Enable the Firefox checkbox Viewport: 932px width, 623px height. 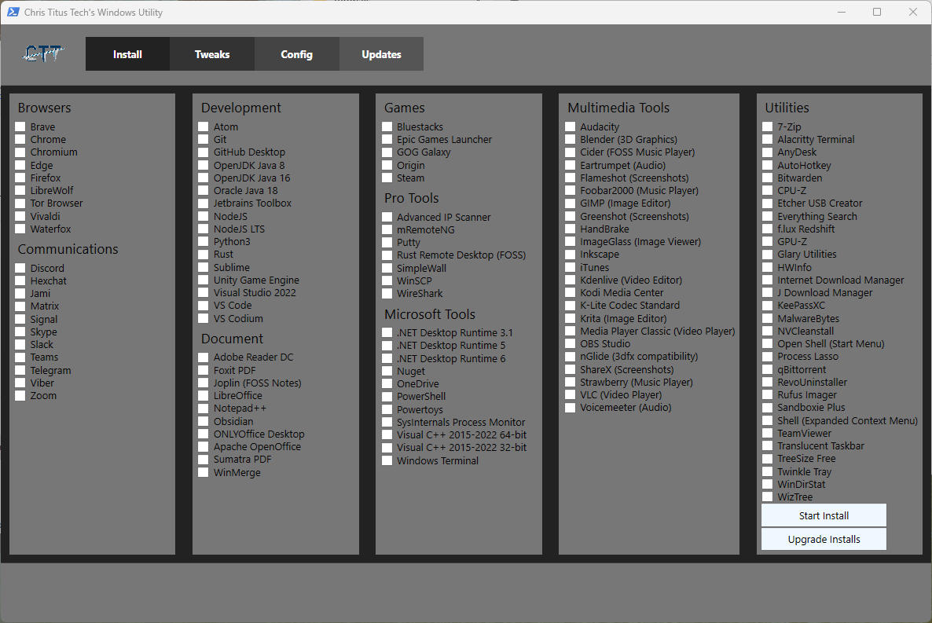pos(20,178)
